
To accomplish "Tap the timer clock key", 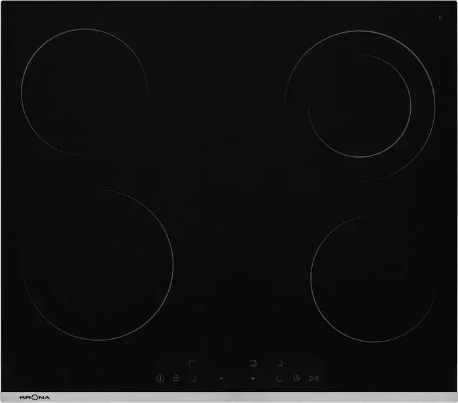I will tap(296, 378).
